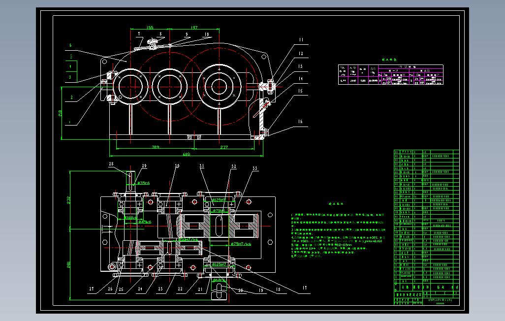Click the upper ø125H7 bore annotation
This screenshot has height=321, width=505.
pos(219,200)
